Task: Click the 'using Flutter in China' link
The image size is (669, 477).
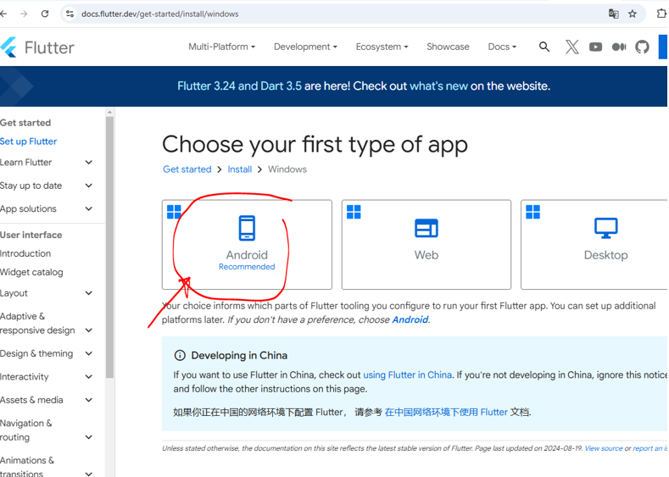Action: 407,374
